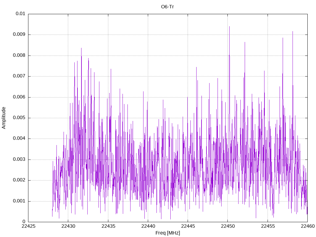
Task: Click x-axis tick label 22460
Action: click(308, 226)
